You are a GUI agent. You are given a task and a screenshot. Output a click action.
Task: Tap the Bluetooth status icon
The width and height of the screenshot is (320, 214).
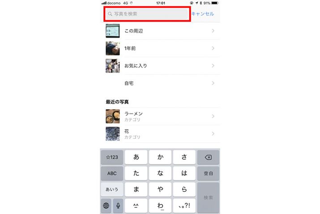201,3
